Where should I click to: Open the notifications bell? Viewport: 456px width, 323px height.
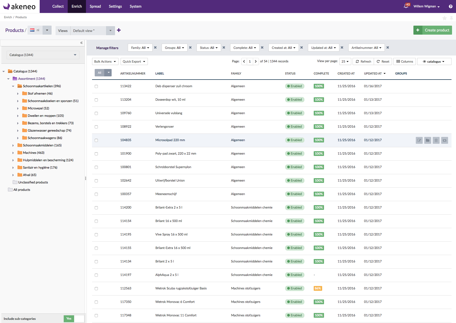(x=406, y=6)
